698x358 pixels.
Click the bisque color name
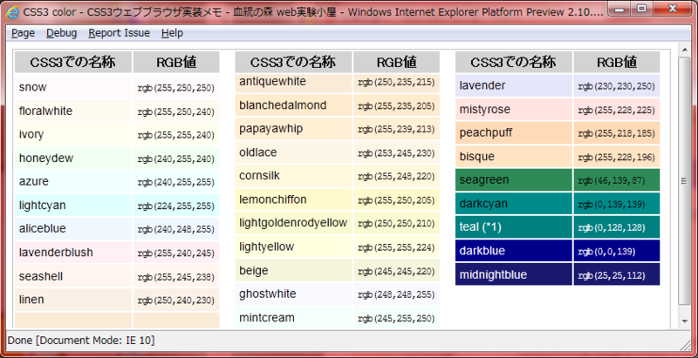pyautogui.click(x=476, y=156)
